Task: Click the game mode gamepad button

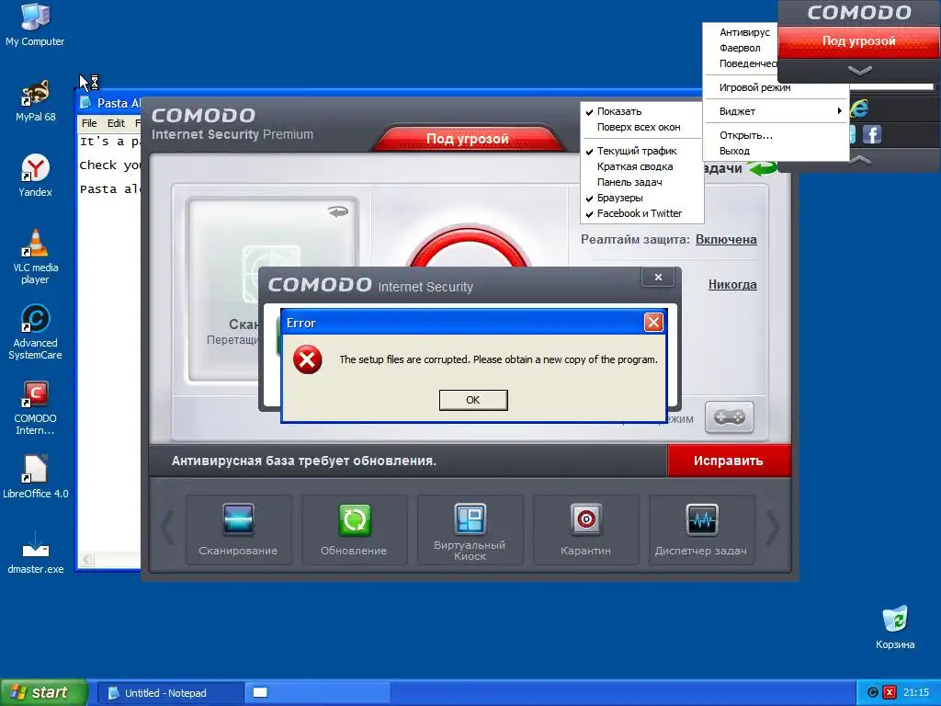Action: [x=729, y=417]
